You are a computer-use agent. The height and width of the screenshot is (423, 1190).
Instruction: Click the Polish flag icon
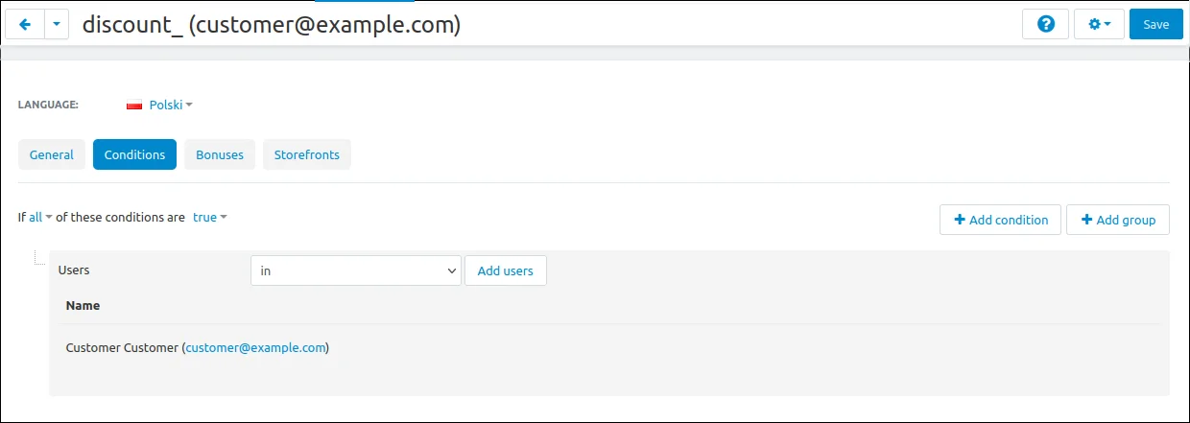tap(134, 106)
